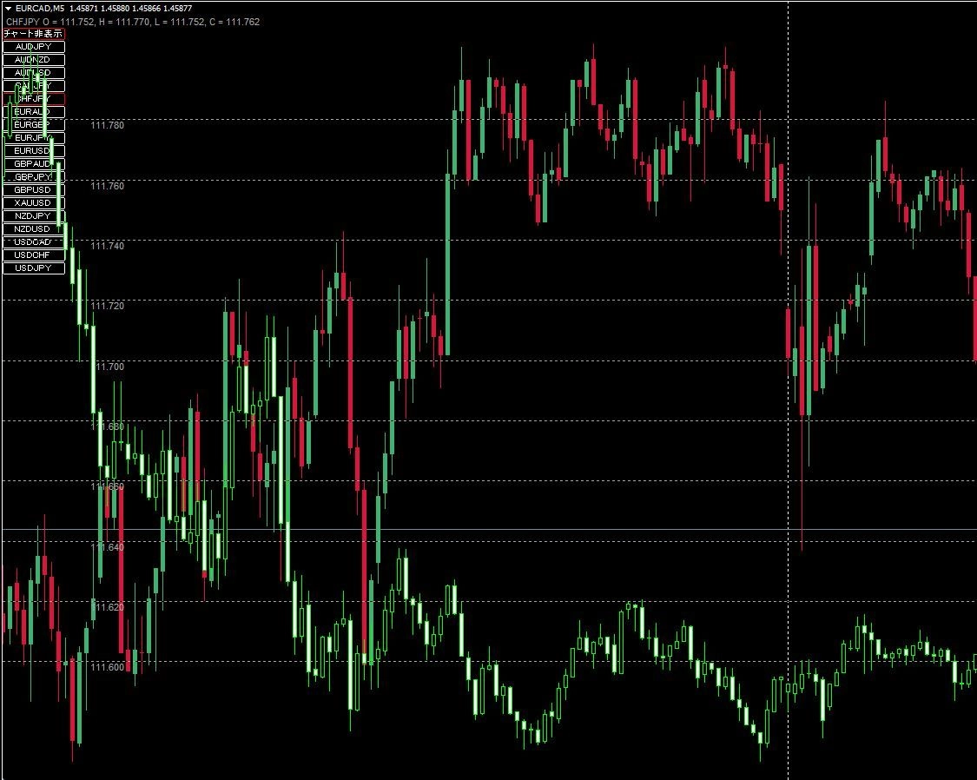Click the GBPUSD button

coord(34,190)
